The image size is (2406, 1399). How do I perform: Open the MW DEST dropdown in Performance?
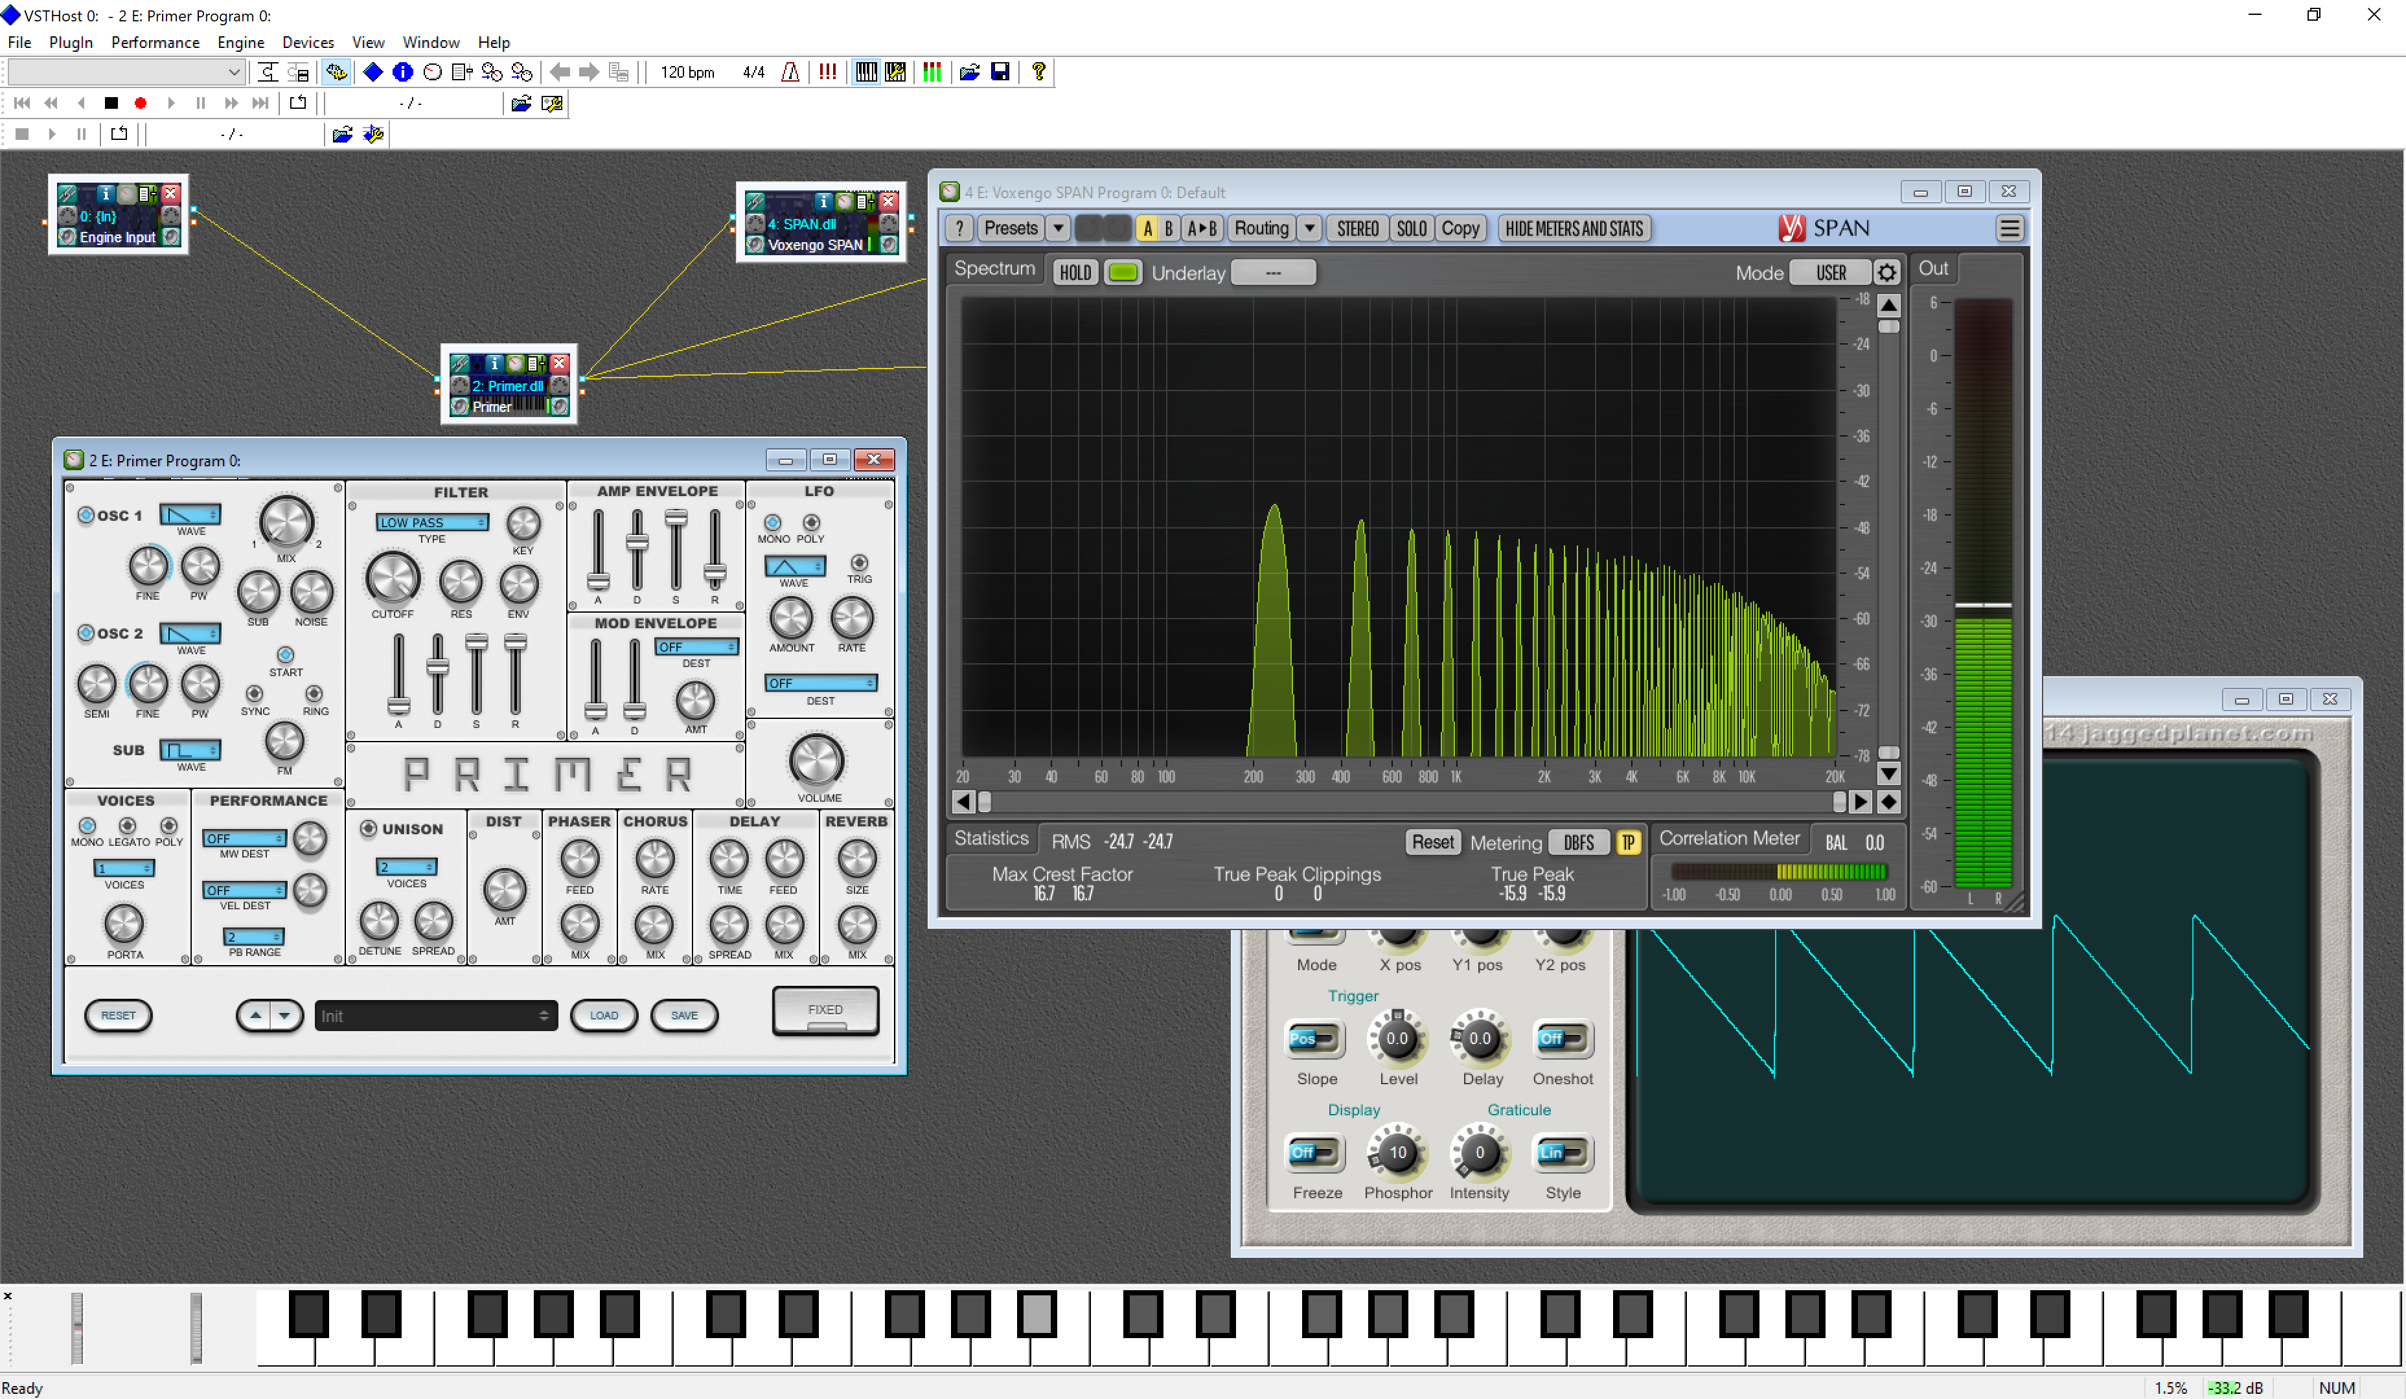tap(244, 839)
